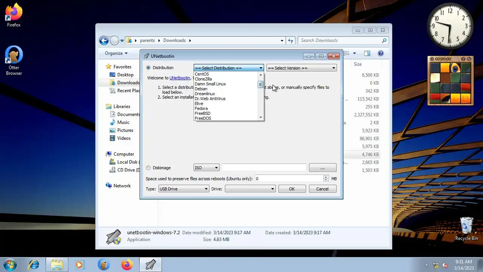Click the toucan eye puzzle tile
Screen dimensions: 483x272
[x=455, y=68]
